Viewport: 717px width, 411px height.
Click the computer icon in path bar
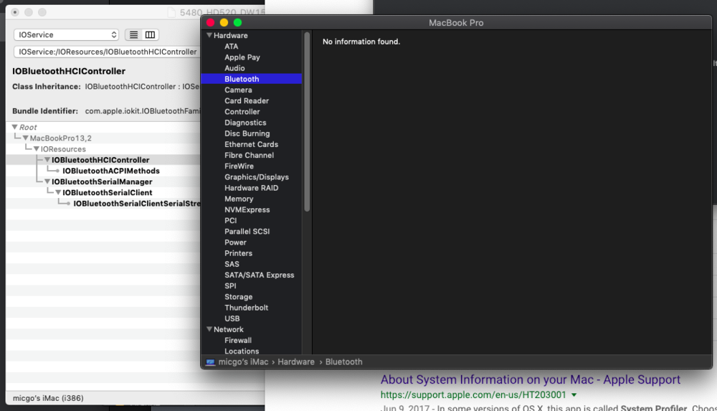click(x=210, y=362)
